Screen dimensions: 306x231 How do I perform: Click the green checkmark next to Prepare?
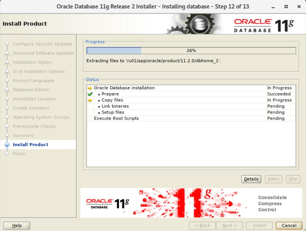point(90,94)
